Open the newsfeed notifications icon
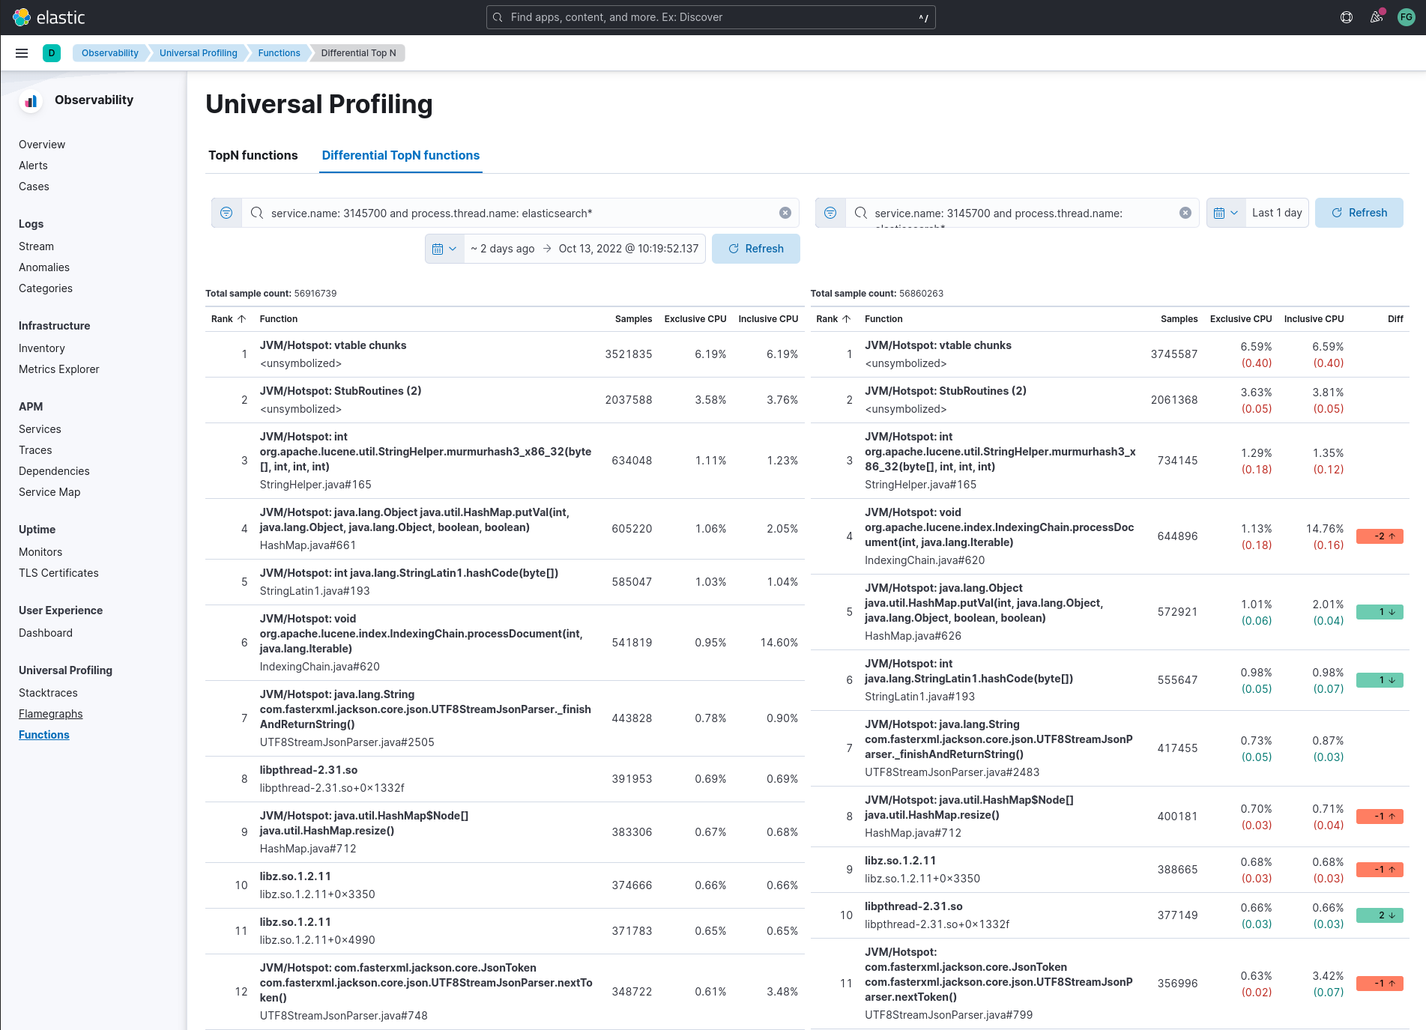 pyautogui.click(x=1377, y=17)
